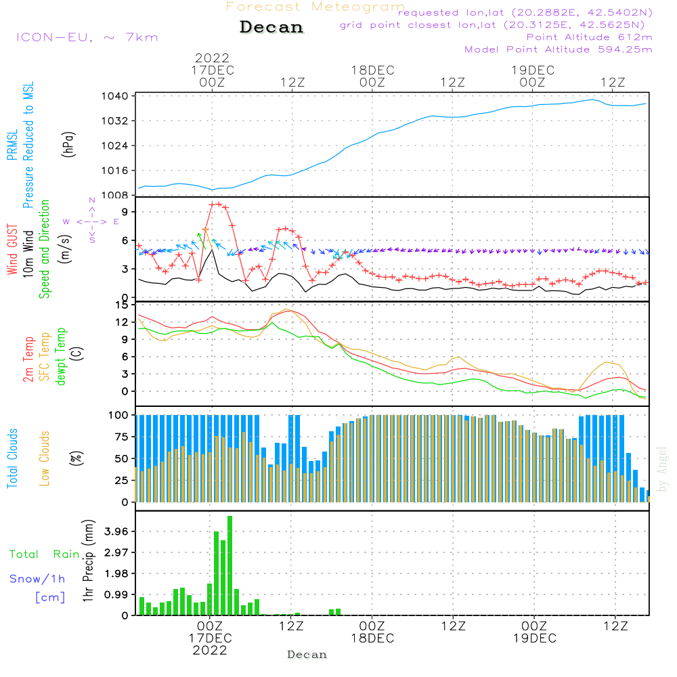Click the 1024 pressure axis value

[115, 146]
